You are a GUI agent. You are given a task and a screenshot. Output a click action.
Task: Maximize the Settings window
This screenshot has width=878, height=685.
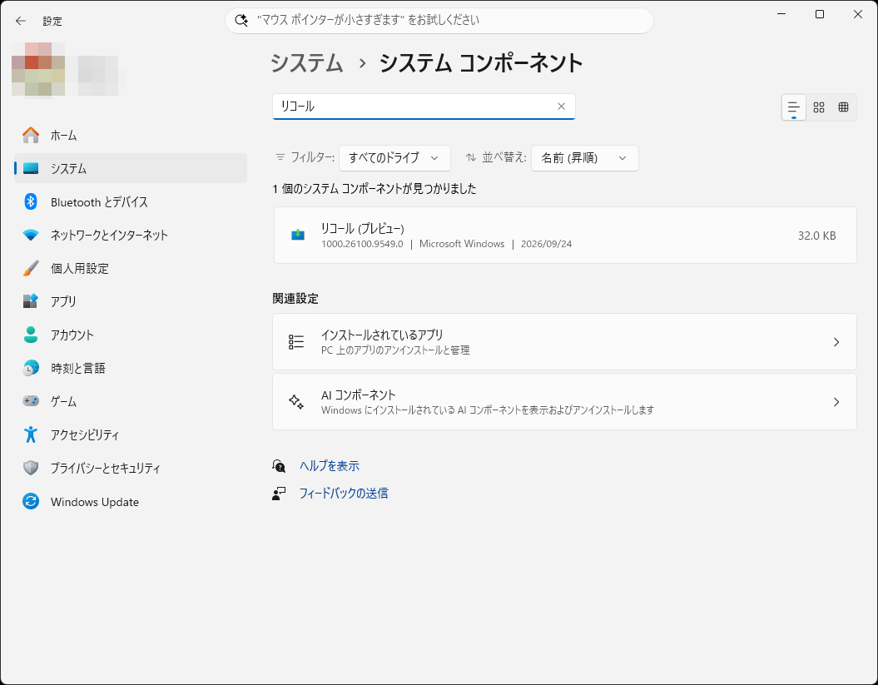tap(820, 14)
